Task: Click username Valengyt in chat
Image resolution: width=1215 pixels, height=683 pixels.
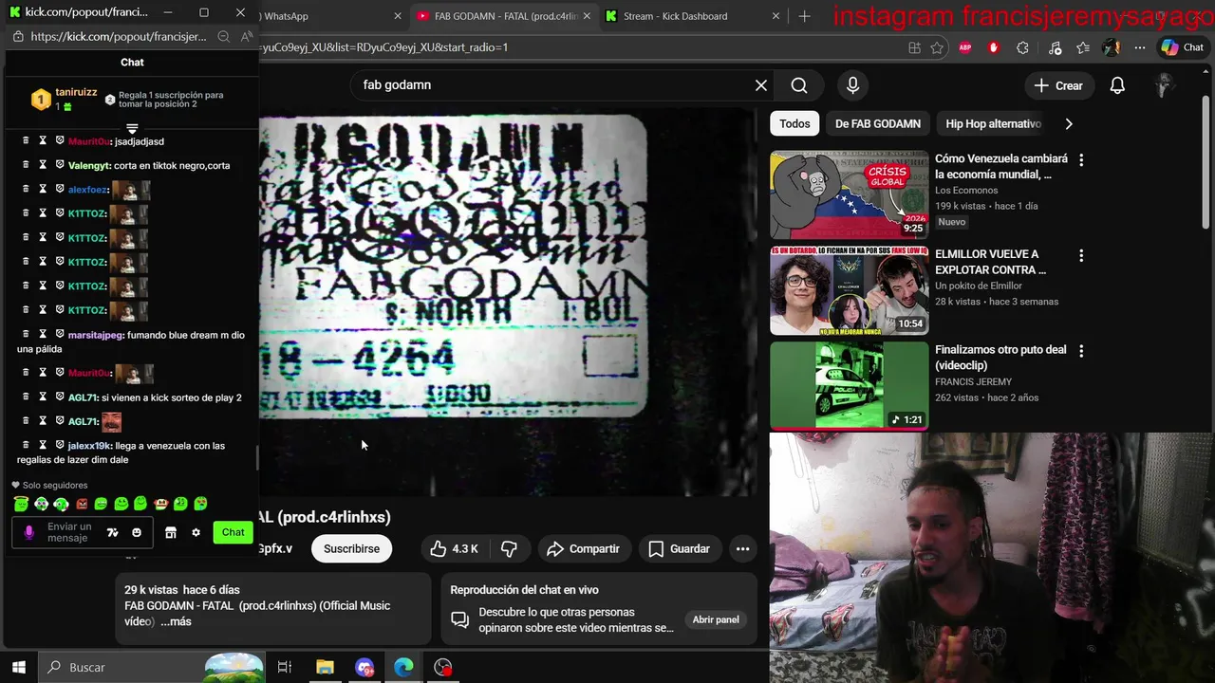Action: [x=89, y=165]
